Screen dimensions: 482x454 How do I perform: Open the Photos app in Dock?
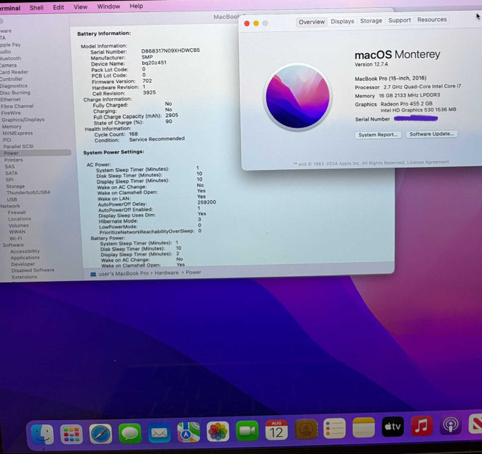218,431
